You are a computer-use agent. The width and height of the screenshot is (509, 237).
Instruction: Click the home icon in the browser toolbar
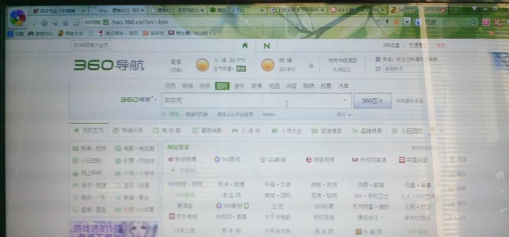[x=65, y=23]
